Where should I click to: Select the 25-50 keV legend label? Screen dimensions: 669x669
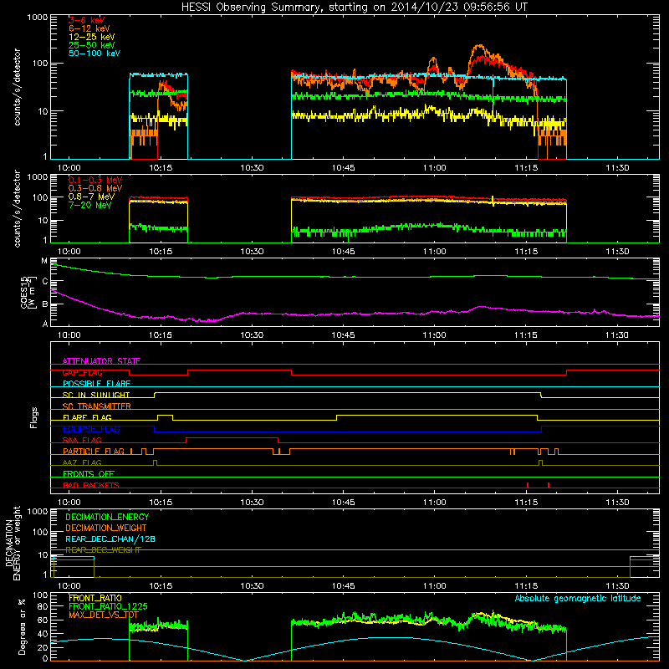point(92,45)
